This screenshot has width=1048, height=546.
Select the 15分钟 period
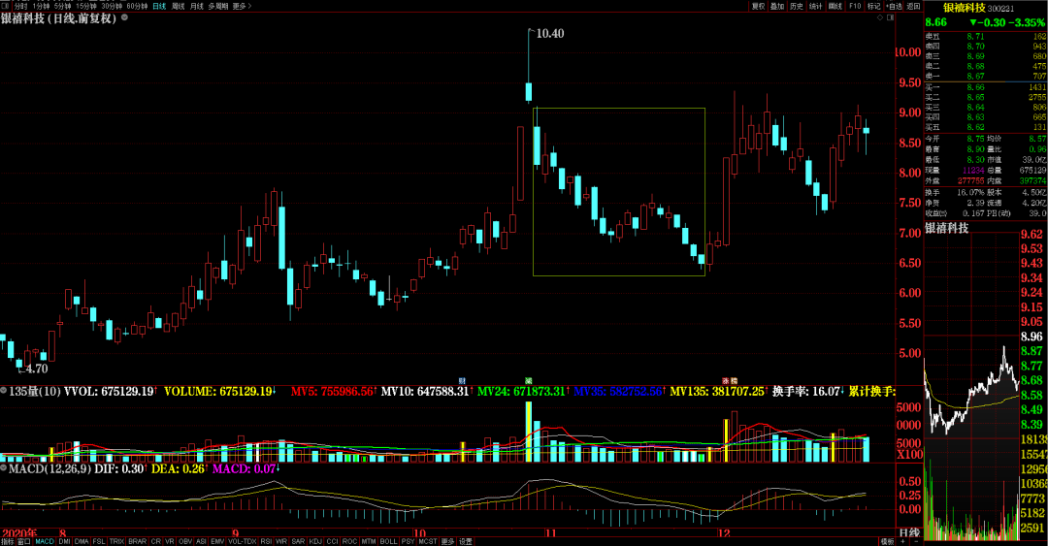pos(87,6)
